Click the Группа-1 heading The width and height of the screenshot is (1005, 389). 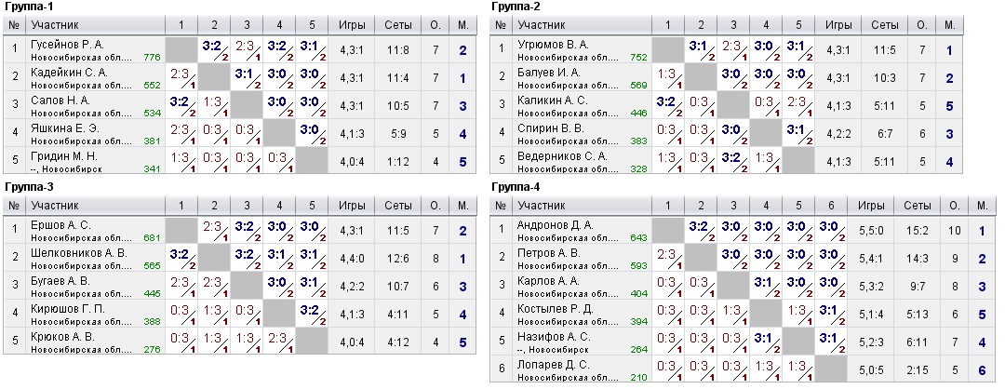pyautogui.click(x=26, y=6)
